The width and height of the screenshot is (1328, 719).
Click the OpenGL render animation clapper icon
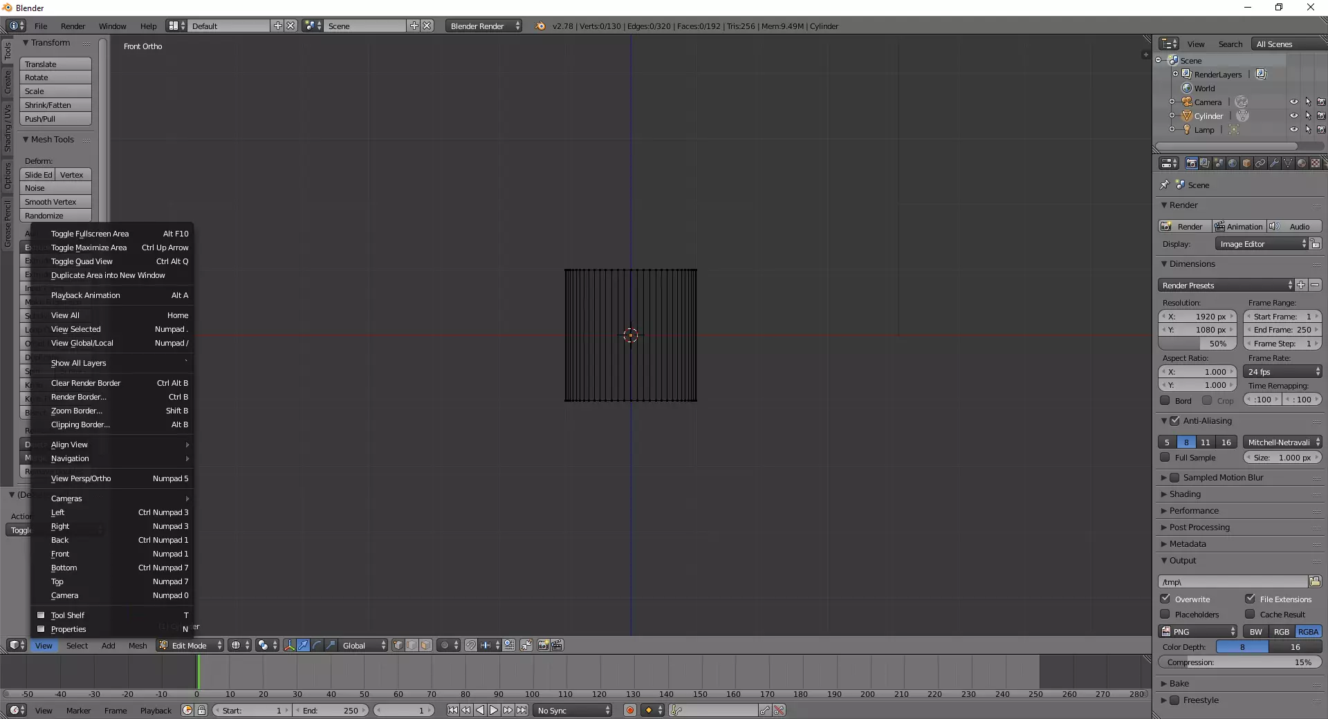coord(557,645)
